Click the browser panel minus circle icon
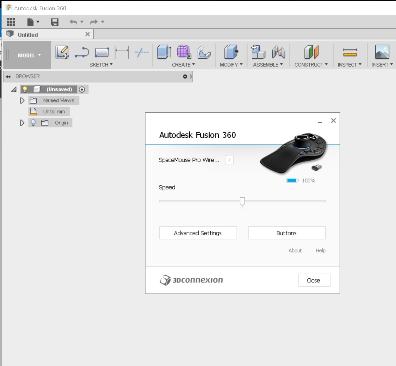This screenshot has width=396, height=366. [x=185, y=76]
